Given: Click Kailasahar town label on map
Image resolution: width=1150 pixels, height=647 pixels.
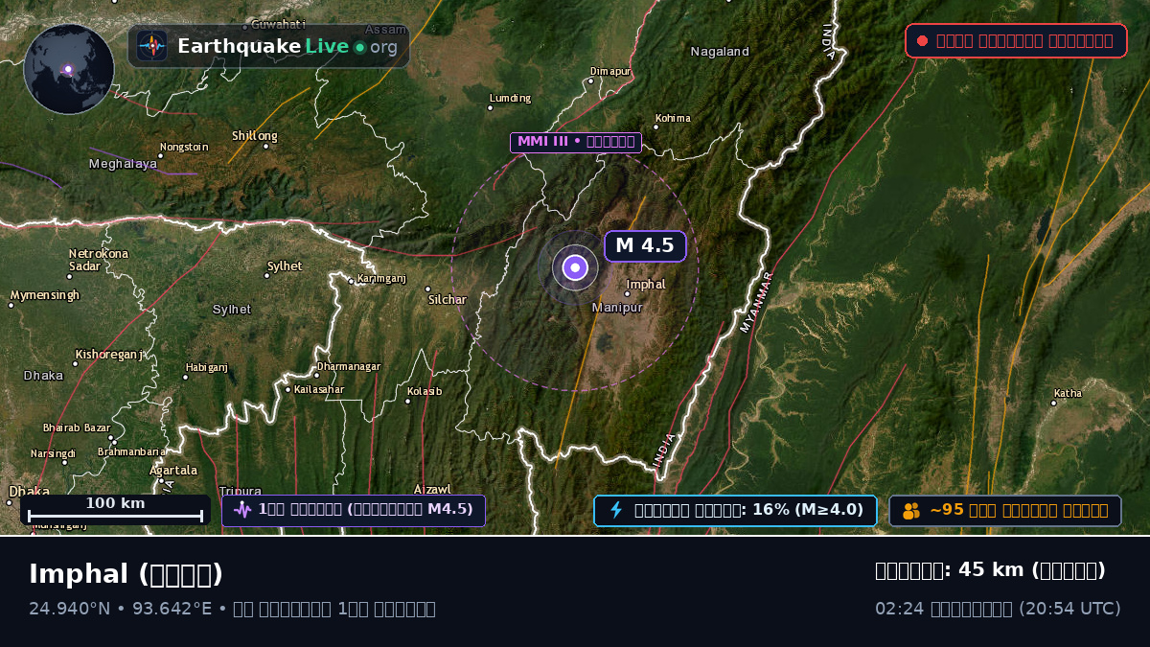Looking at the screenshot, I should (x=319, y=389).
